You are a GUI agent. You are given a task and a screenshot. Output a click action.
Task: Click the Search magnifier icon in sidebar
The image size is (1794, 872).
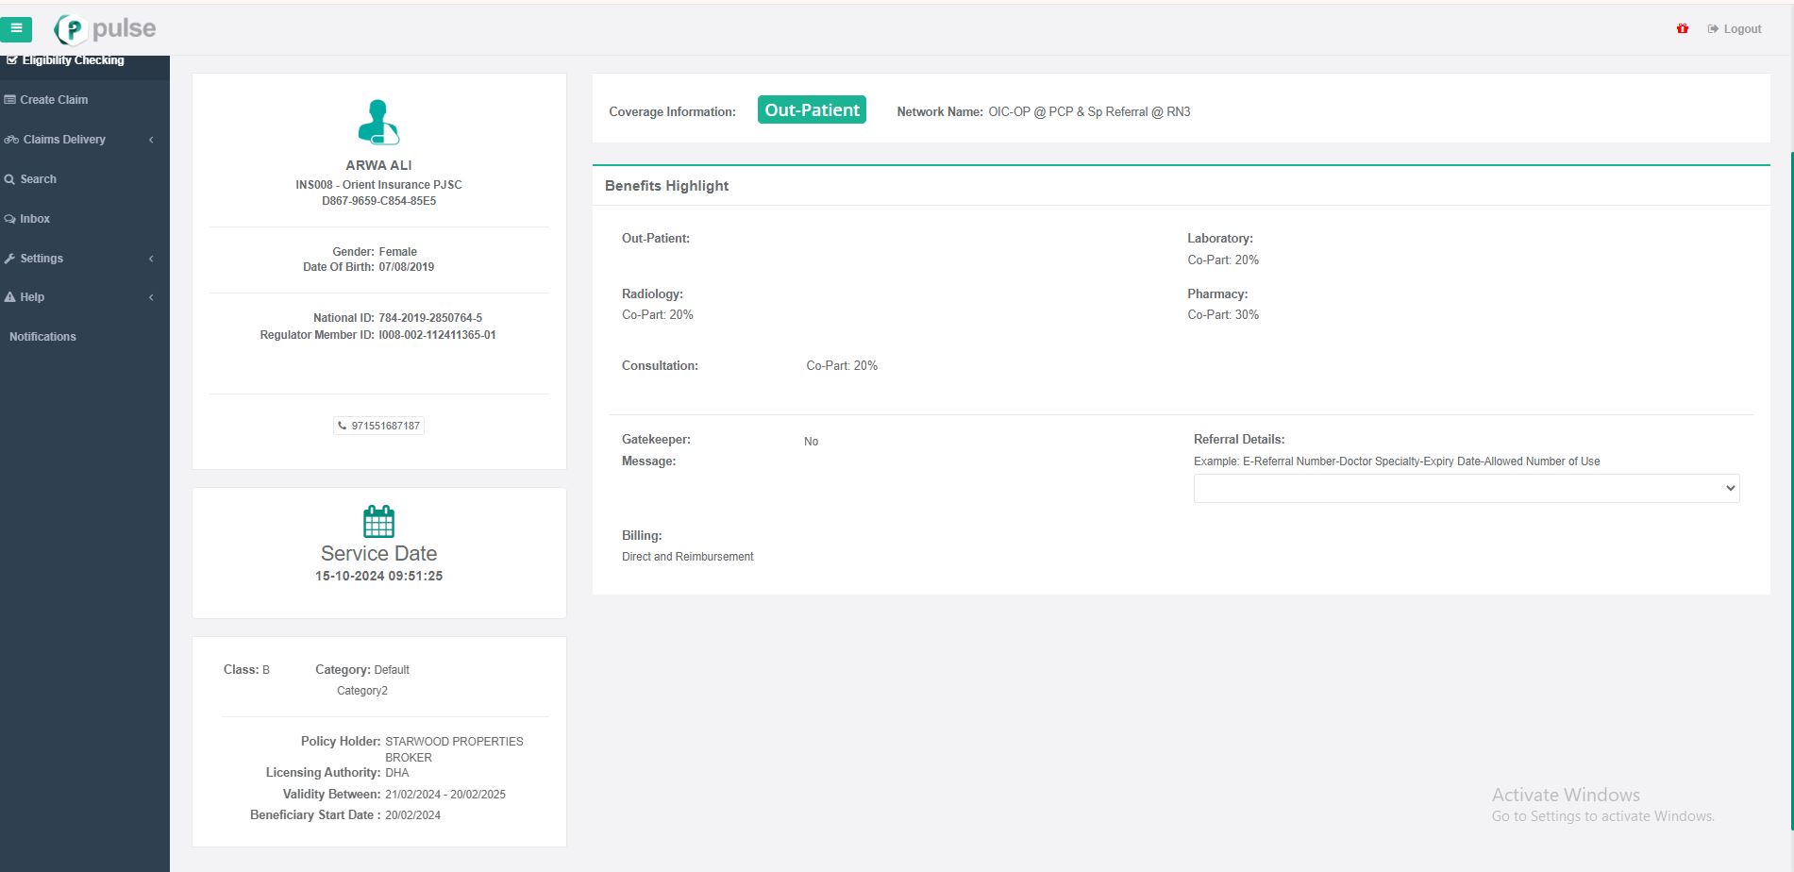coord(9,179)
